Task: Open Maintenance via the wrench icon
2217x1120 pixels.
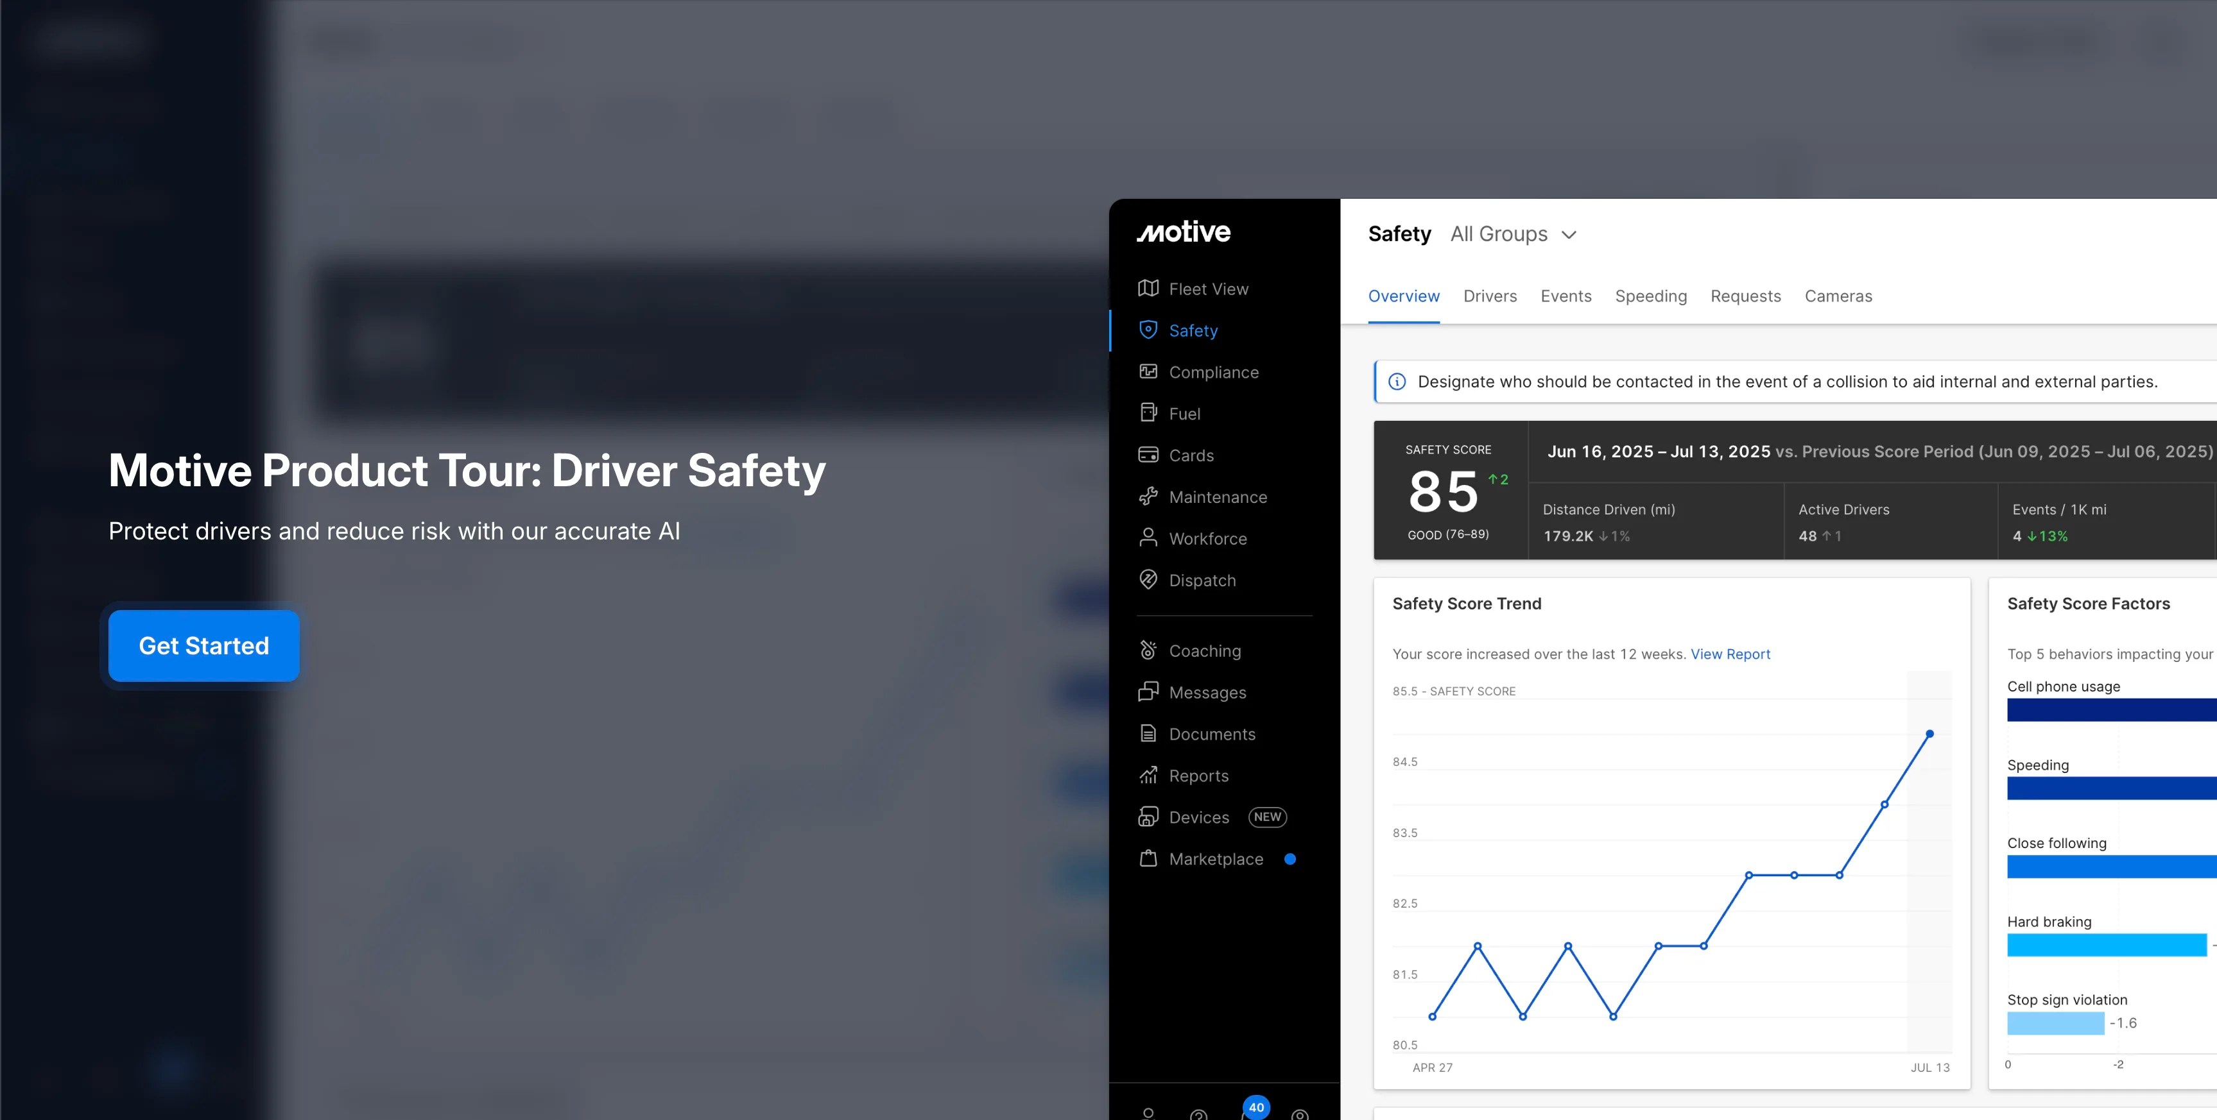Action: tap(1147, 496)
